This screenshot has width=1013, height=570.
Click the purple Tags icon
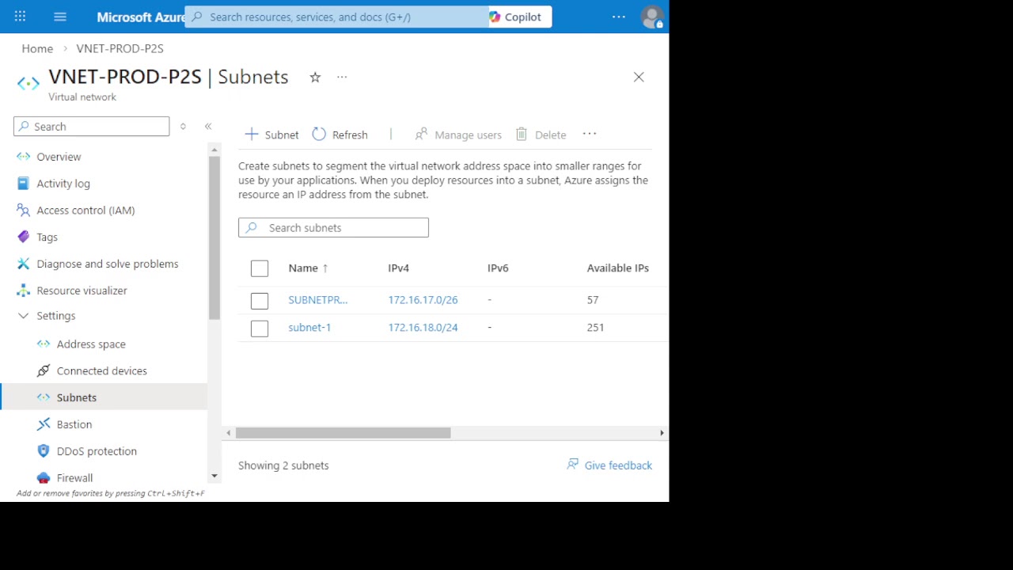click(23, 237)
